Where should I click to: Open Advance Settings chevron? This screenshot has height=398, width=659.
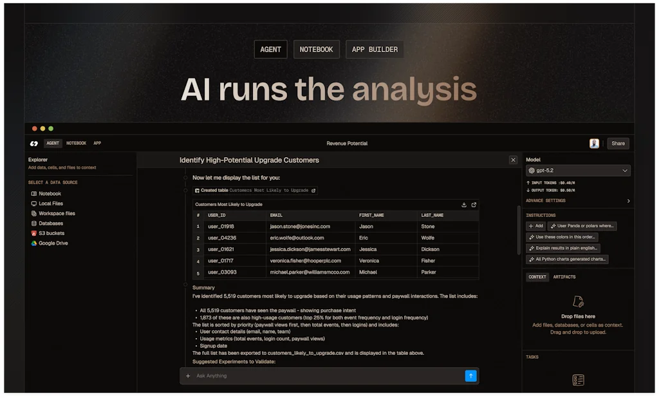pos(627,200)
